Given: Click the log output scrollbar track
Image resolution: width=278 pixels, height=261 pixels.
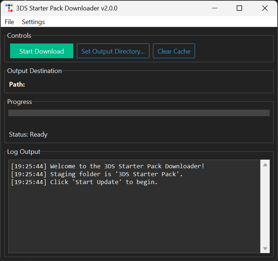Looking at the screenshot, I should pyautogui.click(x=265, y=207).
